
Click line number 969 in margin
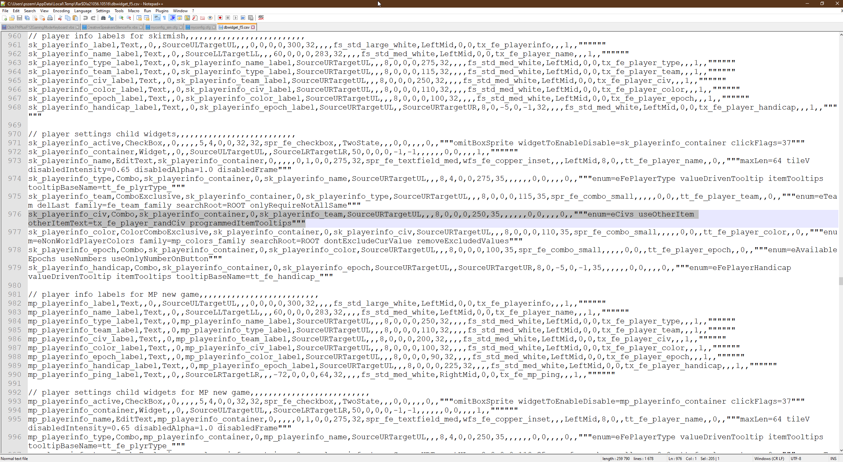[15, 125]
